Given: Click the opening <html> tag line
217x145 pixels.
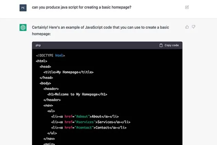Looking at the screenshot, I should [41, 61].
